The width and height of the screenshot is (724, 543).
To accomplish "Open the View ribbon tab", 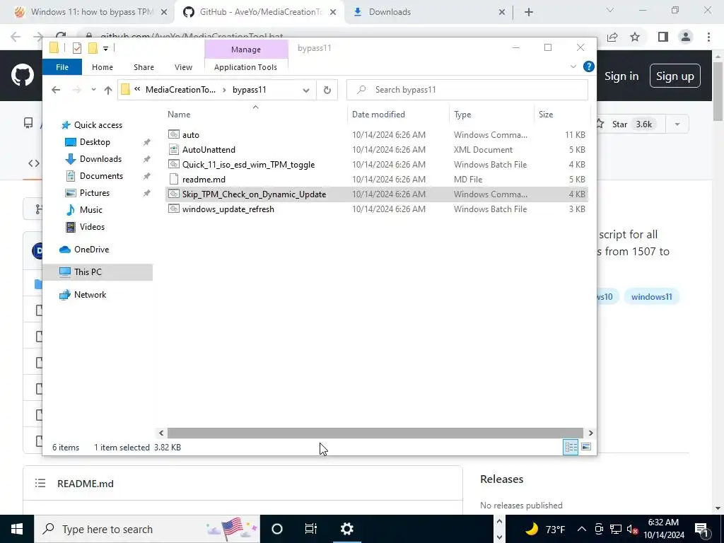I will point(183,67).
